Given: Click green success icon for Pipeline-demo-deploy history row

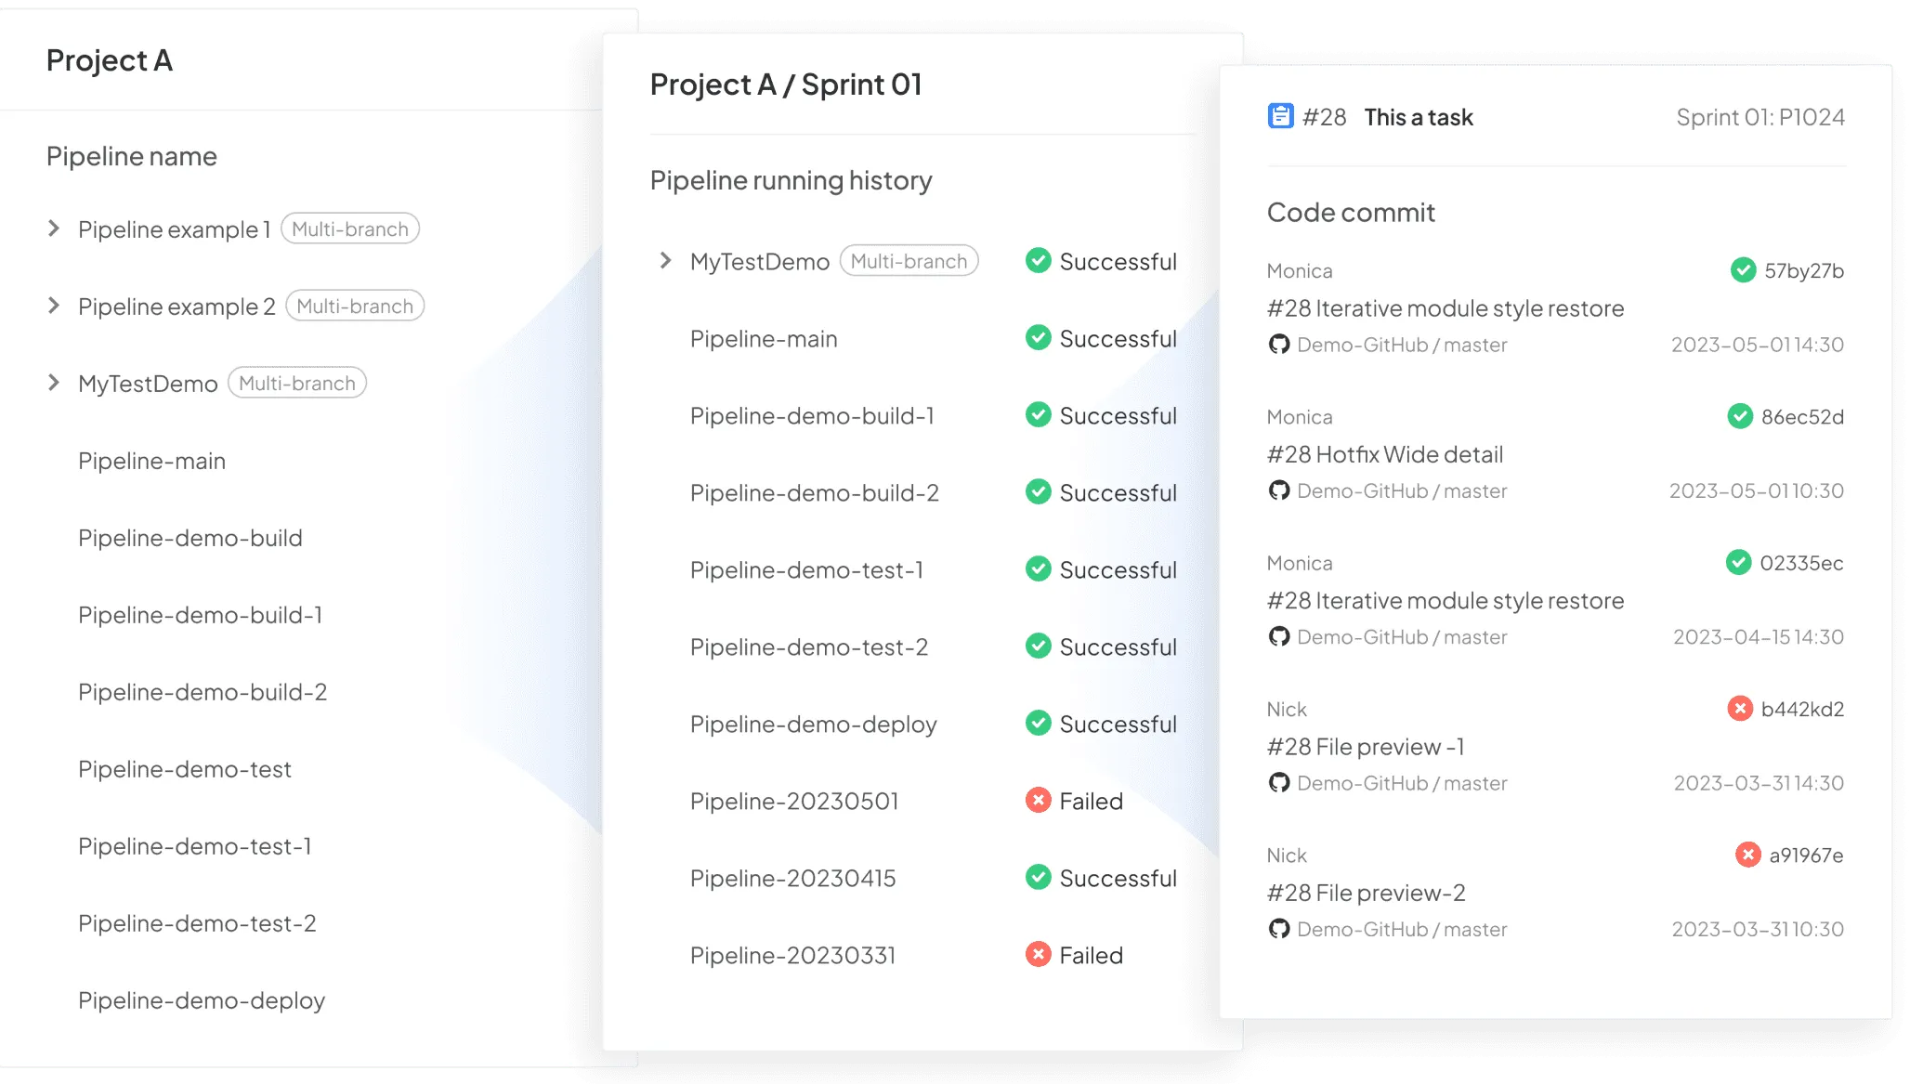Looking at the screenshot, I should pyautogui.click(x=1038, y=724).
